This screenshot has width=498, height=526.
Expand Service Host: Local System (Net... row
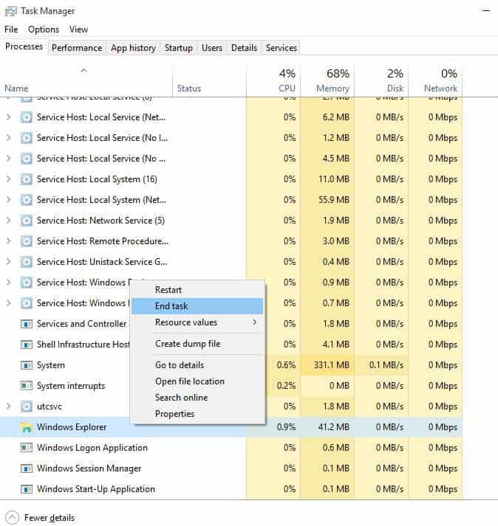[8, 200]
